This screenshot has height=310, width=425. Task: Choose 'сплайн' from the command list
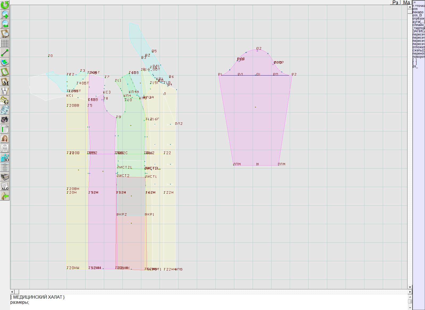click(x=418, y=25)
